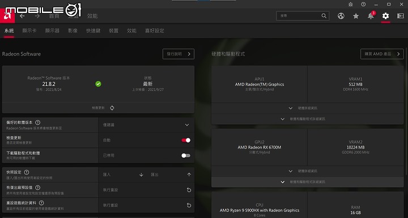This screenshot has width=408, height=218.
Task: Open the web browser globe icon
Action: [x=341, y=16]
